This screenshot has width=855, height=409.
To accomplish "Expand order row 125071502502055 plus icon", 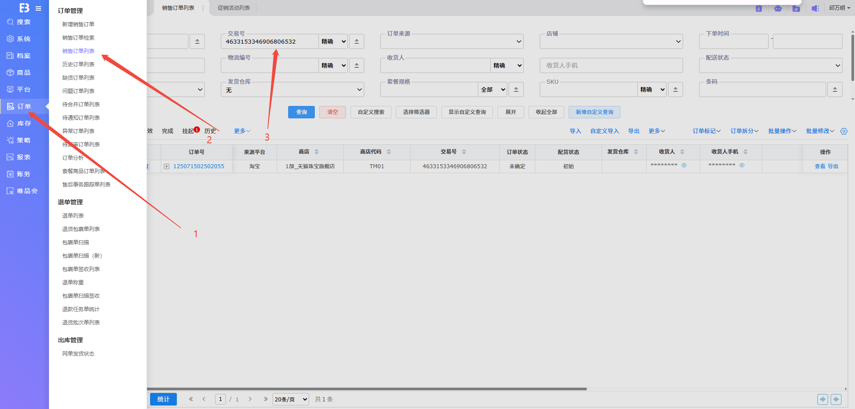I will (167, 166).
